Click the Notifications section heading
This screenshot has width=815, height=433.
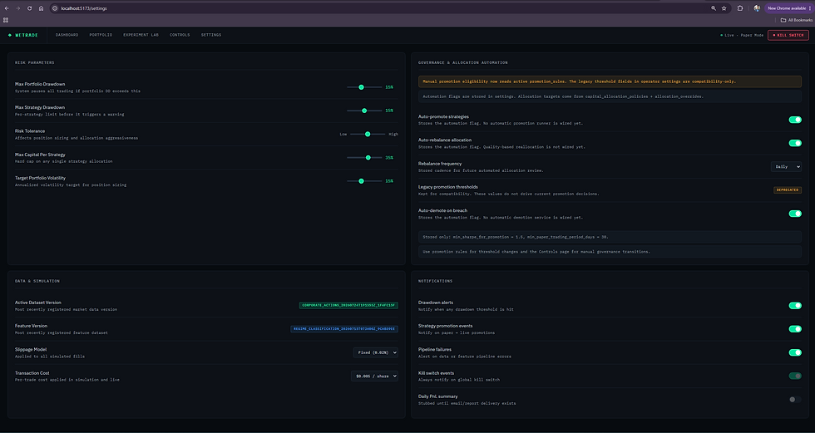click(x=436, y=281)
